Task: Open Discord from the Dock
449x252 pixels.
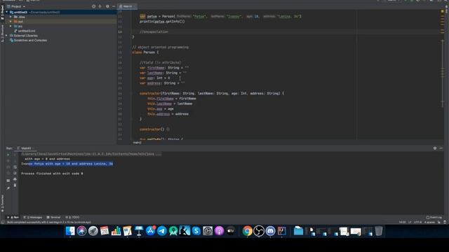Action: [270, 231]
